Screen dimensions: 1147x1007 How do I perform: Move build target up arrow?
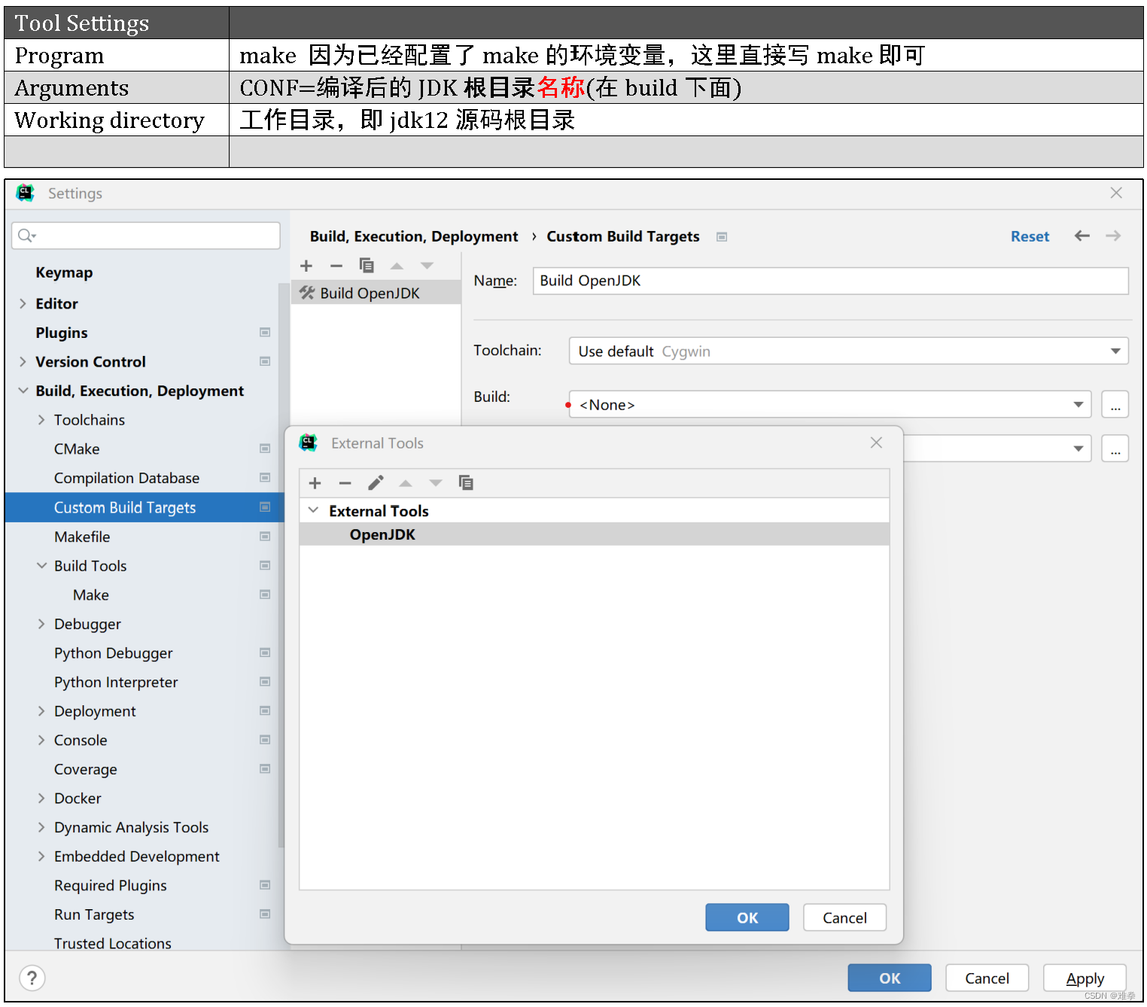pyautogui.click(x=397, y=266)
